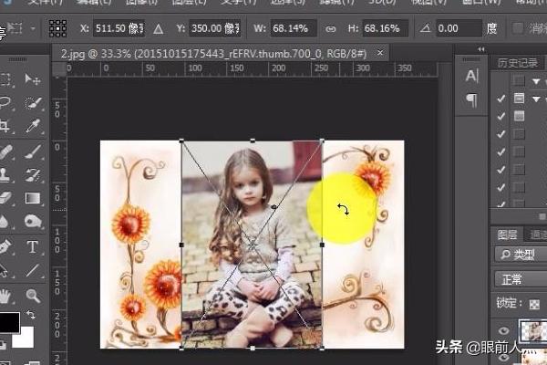
Task: Select the Crop tool
Action: pos(5,126)
